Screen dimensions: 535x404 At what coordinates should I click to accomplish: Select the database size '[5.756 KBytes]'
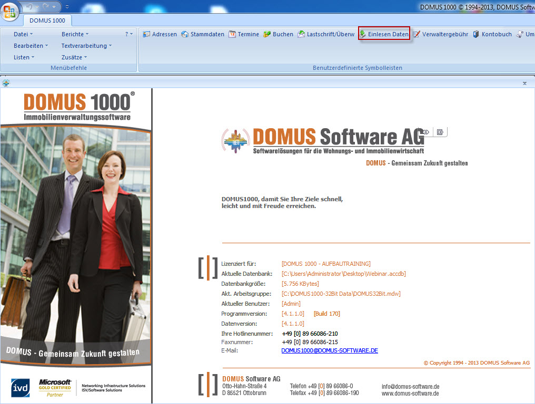pos(300,284)
